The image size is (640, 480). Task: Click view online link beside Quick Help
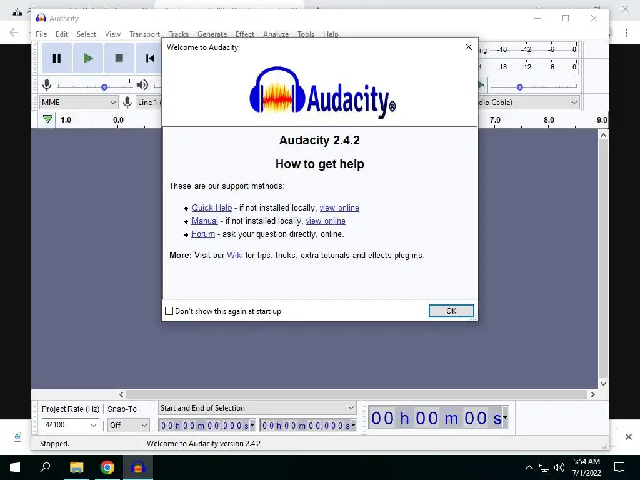tap(339, 207)
